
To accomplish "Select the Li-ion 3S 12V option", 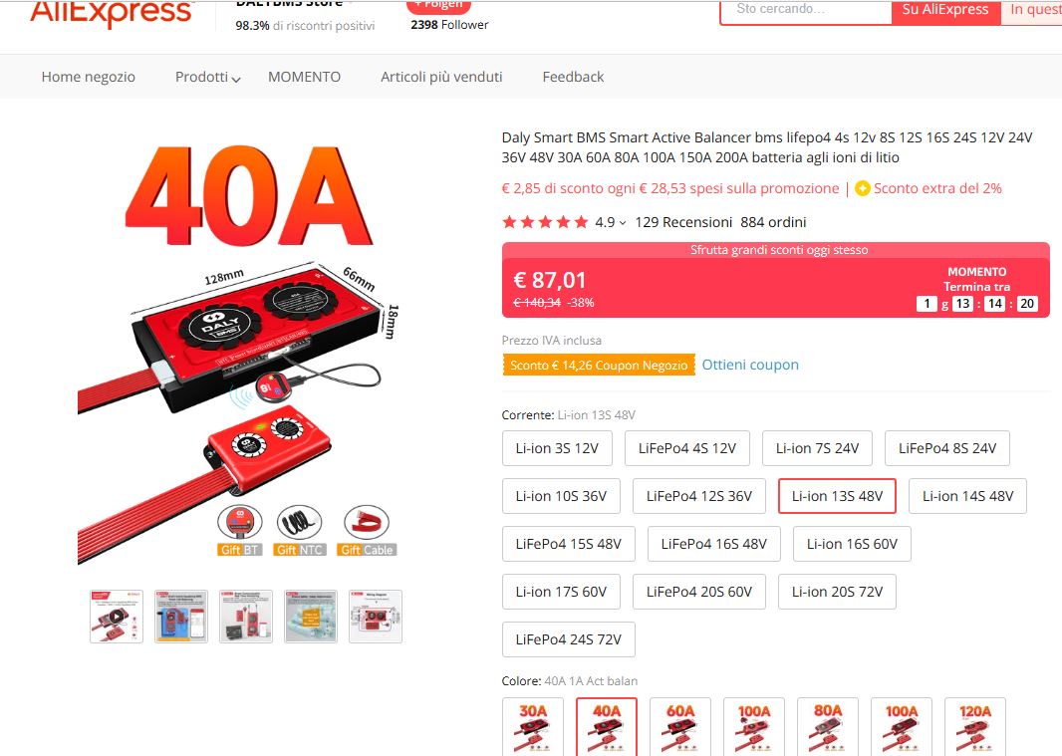I will tap(557, 448).
